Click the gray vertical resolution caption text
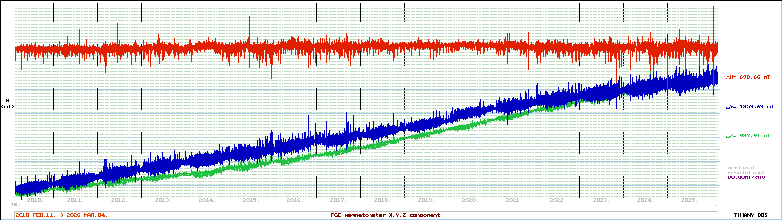Image resolution: width=782 pixels, height=220 pixels. tap(741, 170)
